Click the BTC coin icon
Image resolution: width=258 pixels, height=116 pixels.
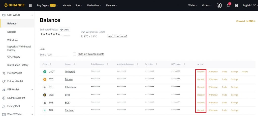pyautogui.click(x=45, y=80)
